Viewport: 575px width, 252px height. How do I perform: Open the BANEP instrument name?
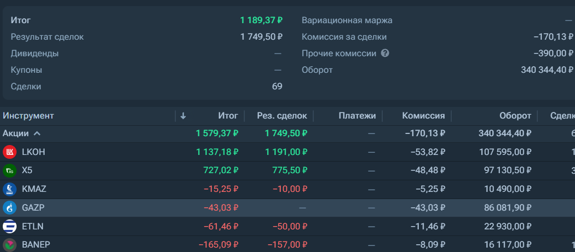pos(36,245)
